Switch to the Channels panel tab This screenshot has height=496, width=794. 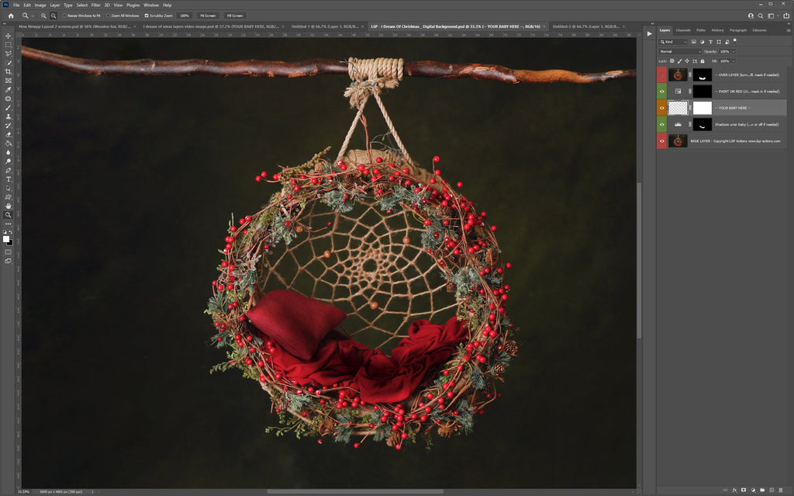coord(683,30)
